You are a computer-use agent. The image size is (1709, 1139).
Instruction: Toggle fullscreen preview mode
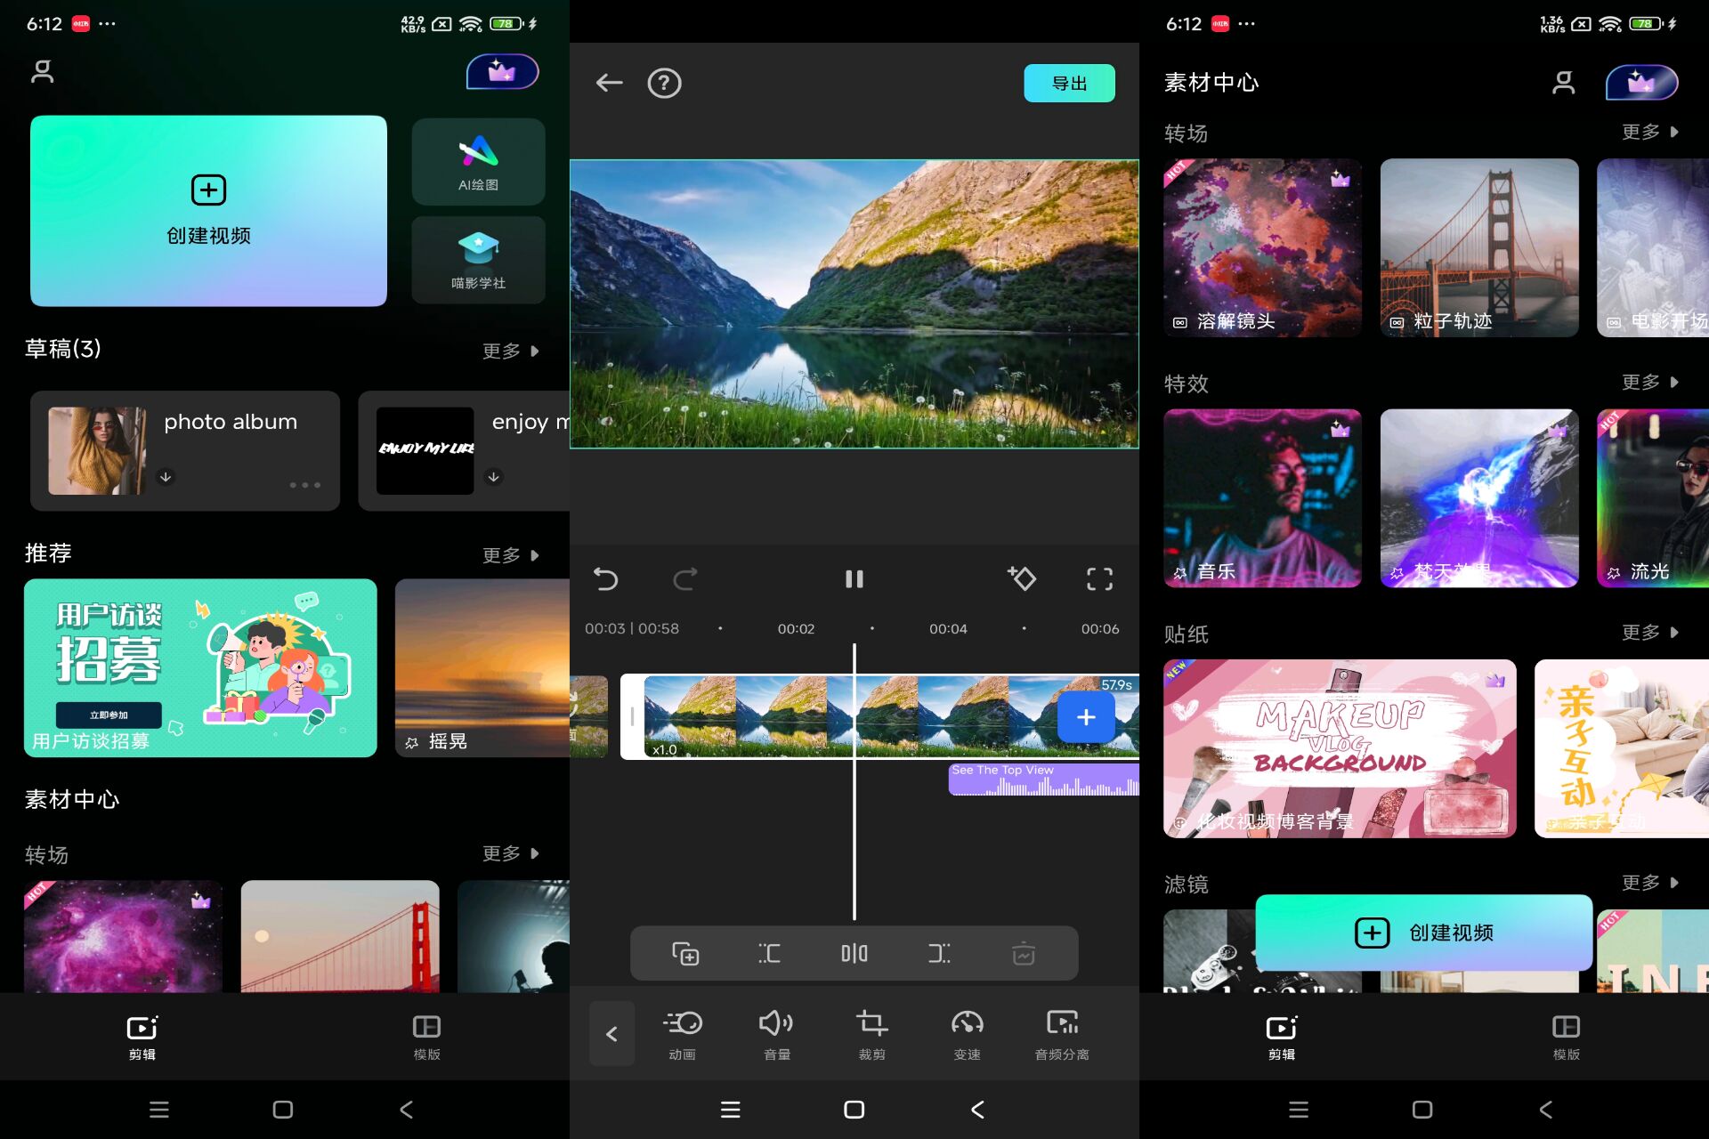click(x=1099, y=578)
